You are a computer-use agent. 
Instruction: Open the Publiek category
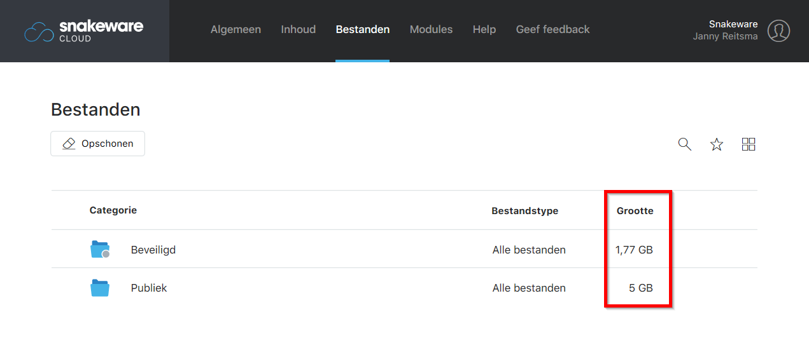point(149,288)
